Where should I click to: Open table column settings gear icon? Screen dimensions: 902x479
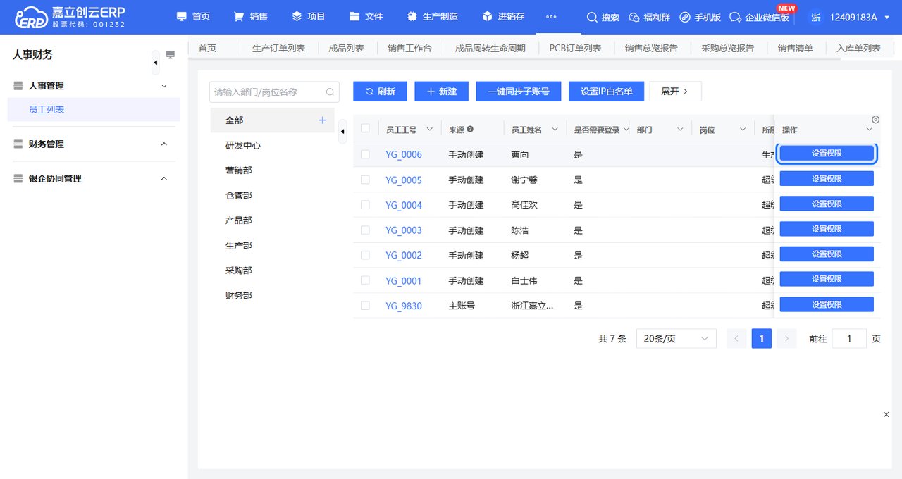pos(876,120)
